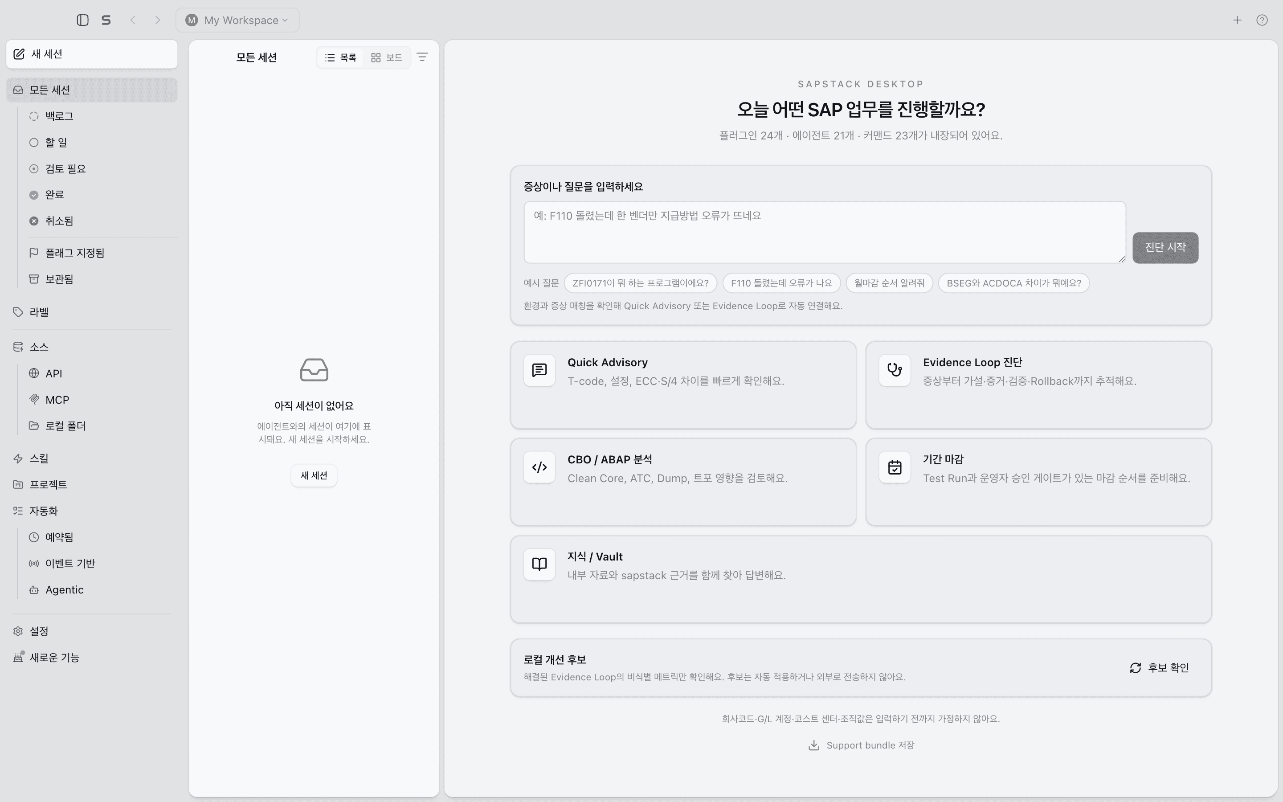Click the 로컬 개선 후보 heading

[x=555, y=660]
